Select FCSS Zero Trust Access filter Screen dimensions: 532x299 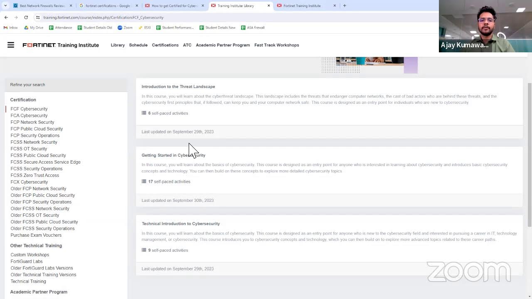pyautogui.click(x=35, y=175)
